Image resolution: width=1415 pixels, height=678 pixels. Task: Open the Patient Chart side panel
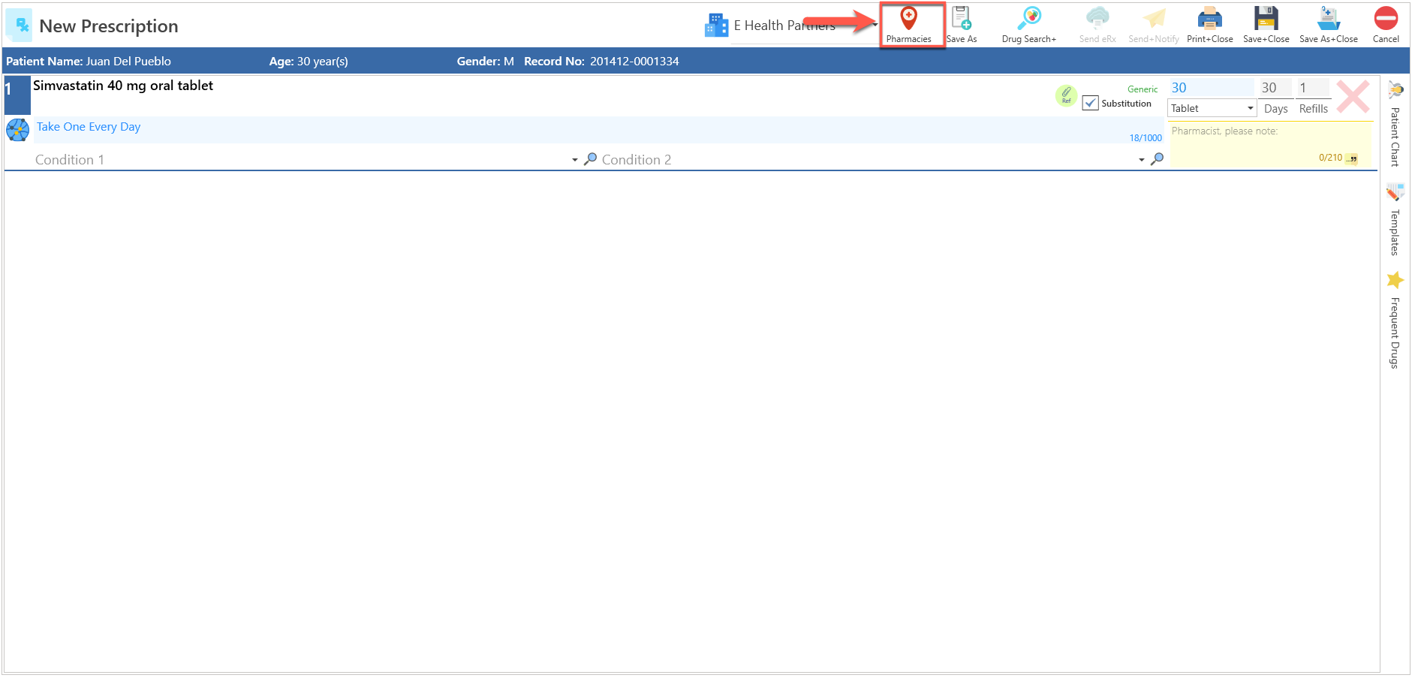[1395, 124]
